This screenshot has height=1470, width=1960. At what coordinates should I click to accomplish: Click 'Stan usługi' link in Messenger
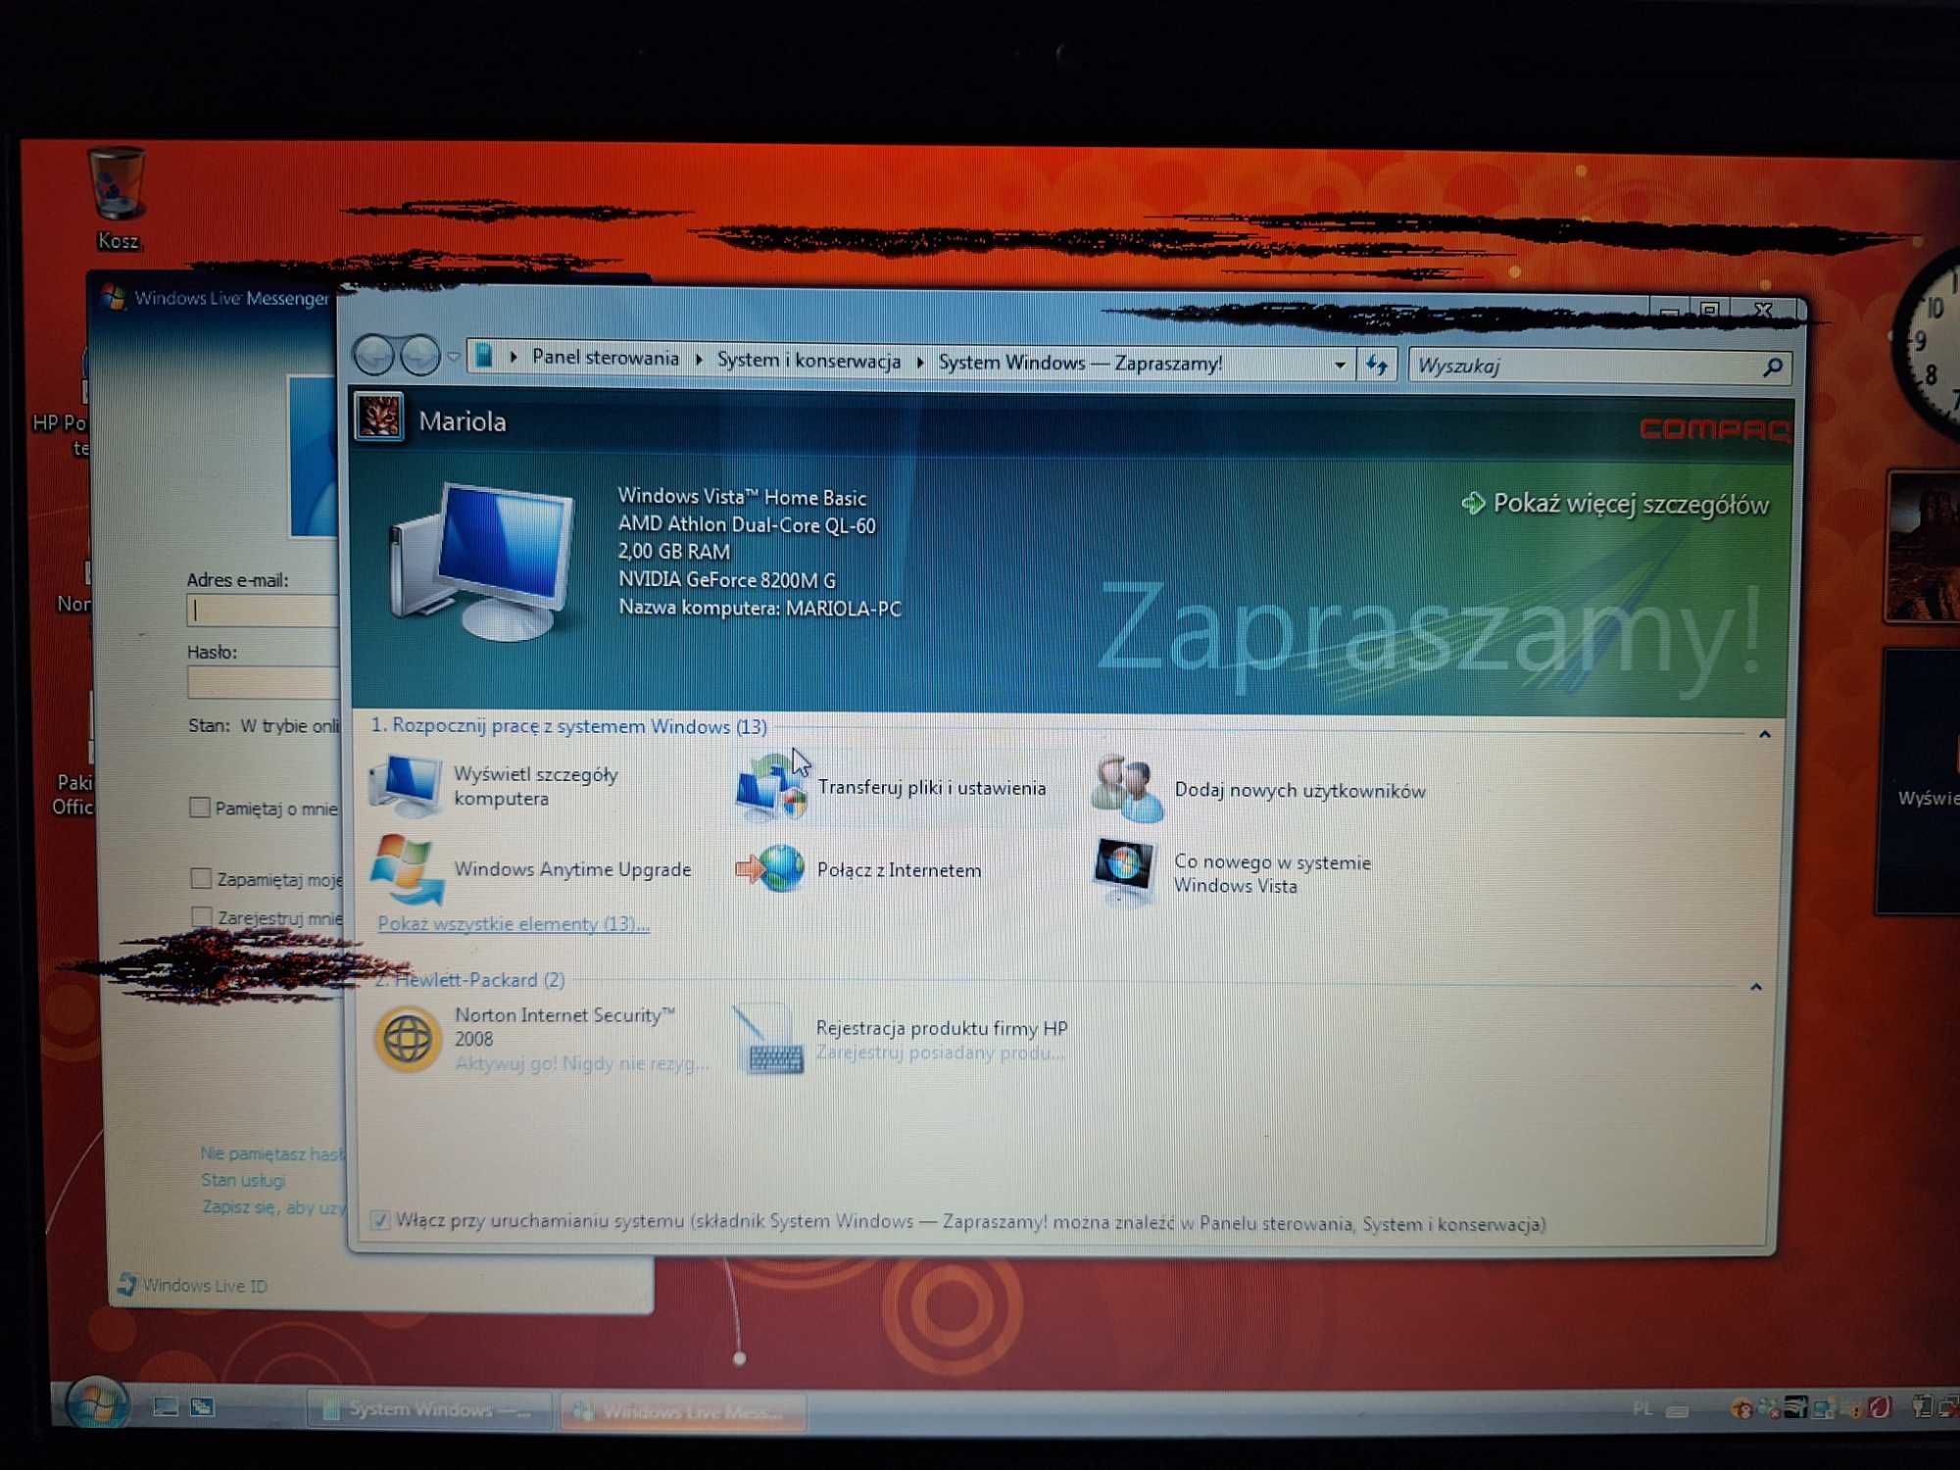coord(243,1180)
